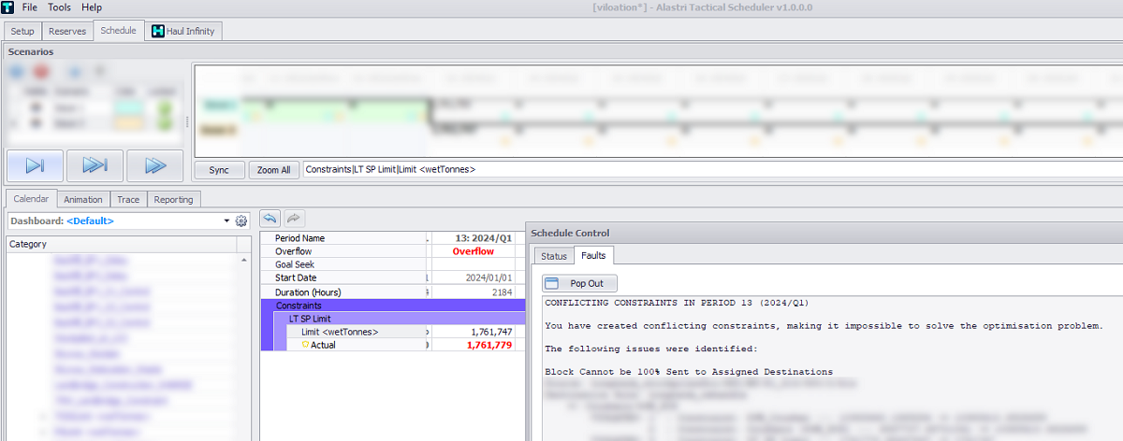1123x441 pixels.
Task: Click the Sync button
Action: tap(219, 170)
